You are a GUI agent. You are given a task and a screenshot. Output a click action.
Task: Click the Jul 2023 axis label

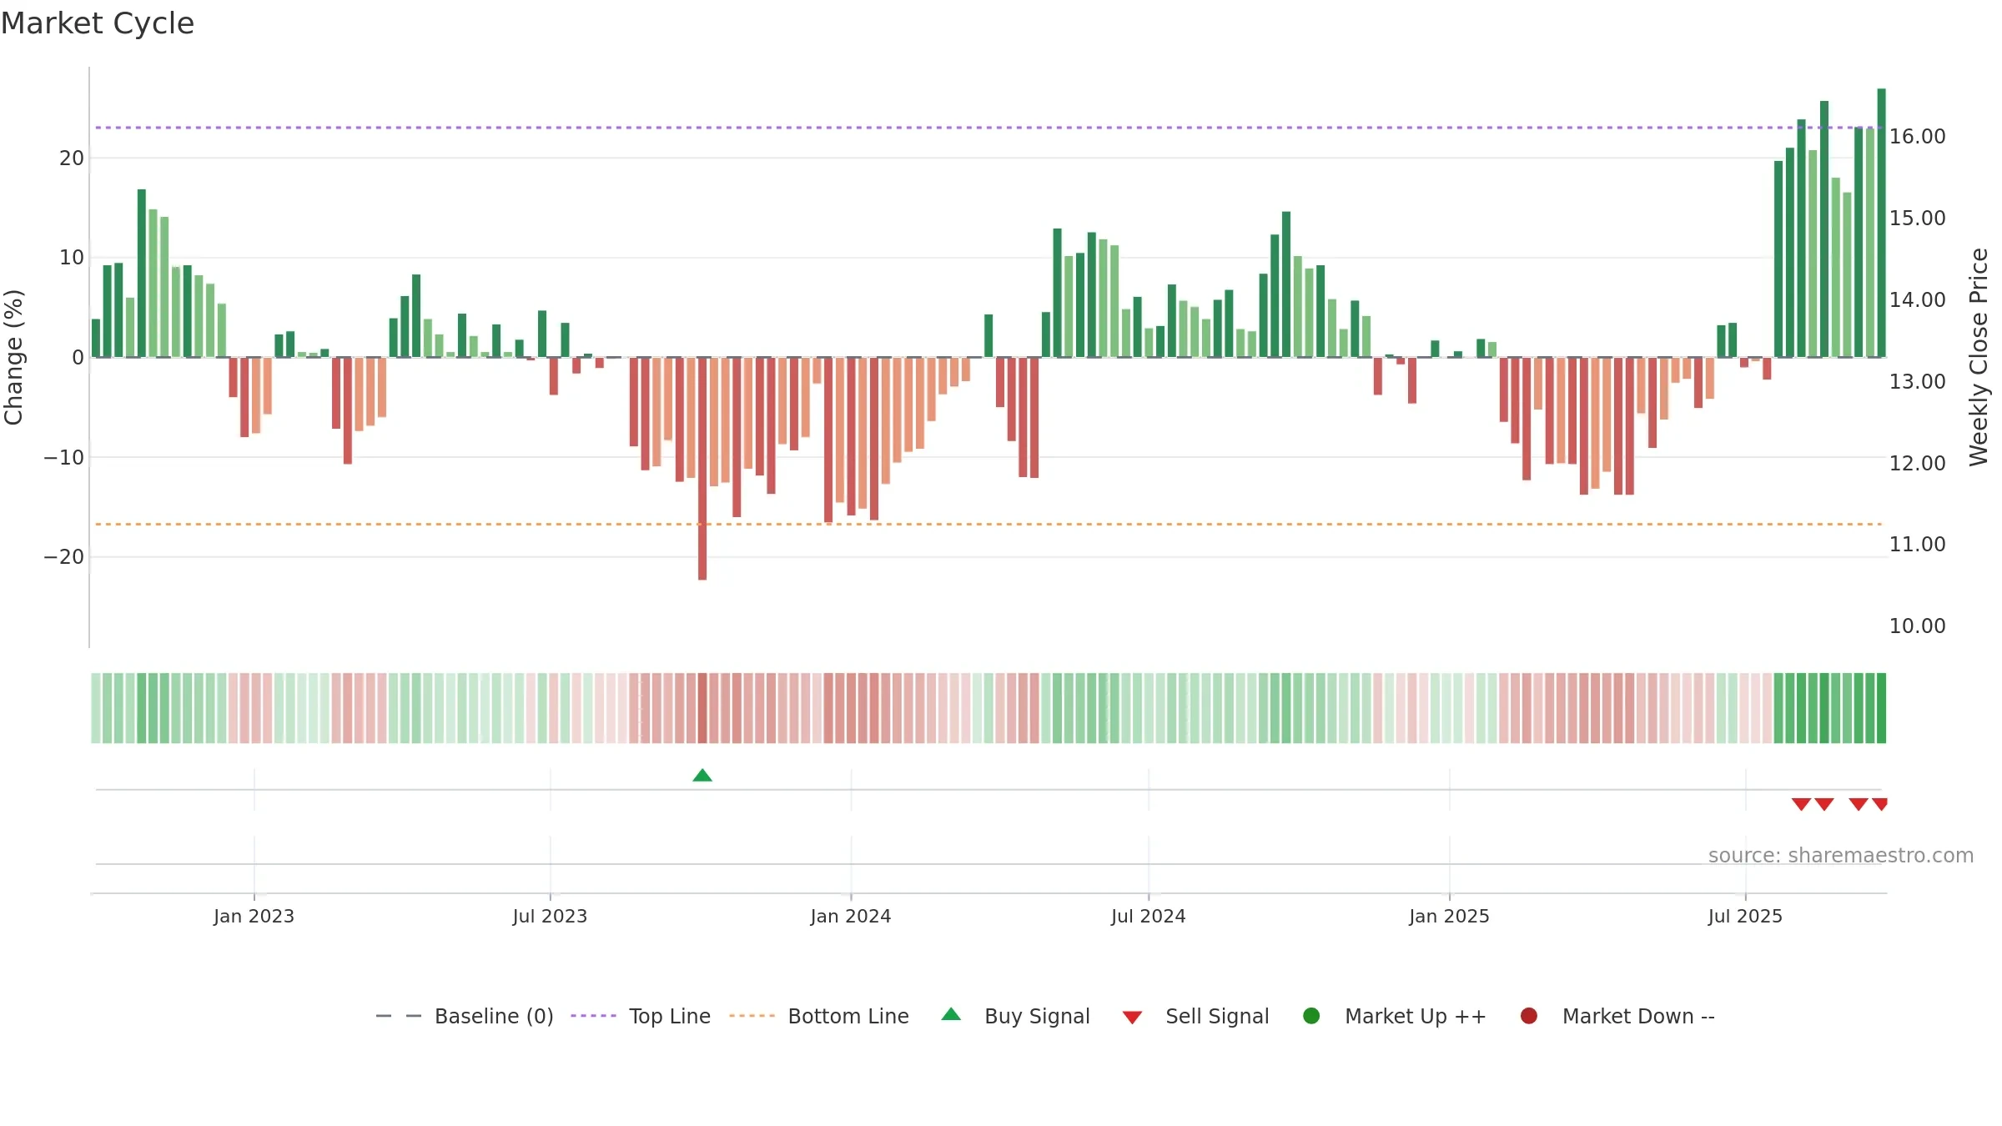550,916
